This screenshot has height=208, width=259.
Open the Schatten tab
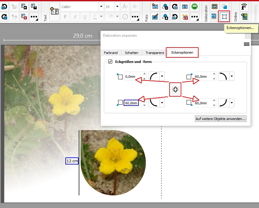[132, 53]
